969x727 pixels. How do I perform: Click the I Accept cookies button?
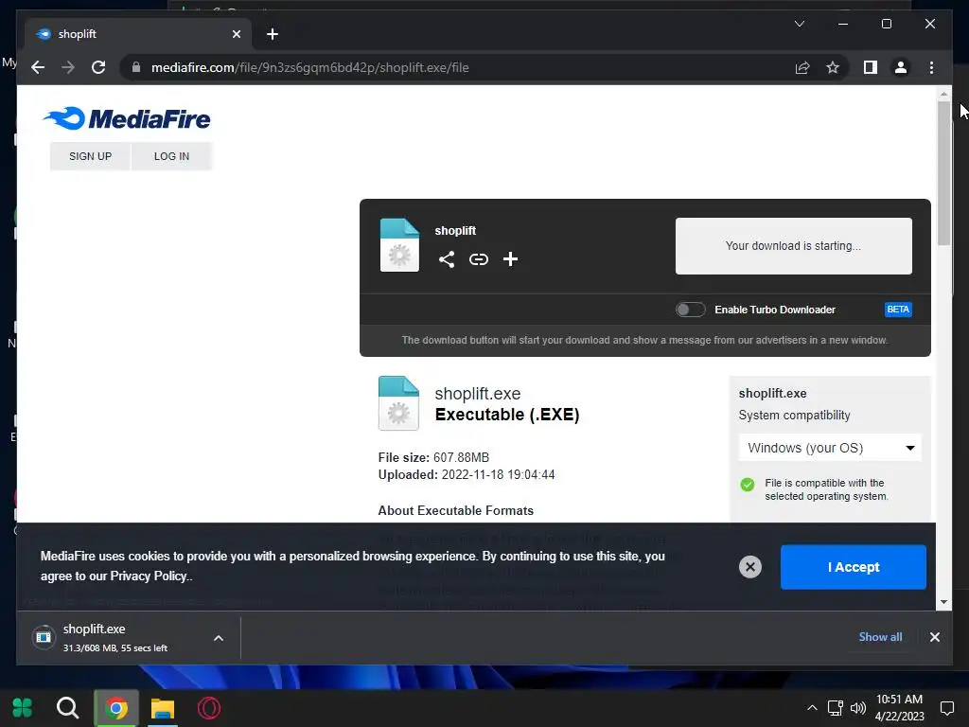(x=854, y=567)
